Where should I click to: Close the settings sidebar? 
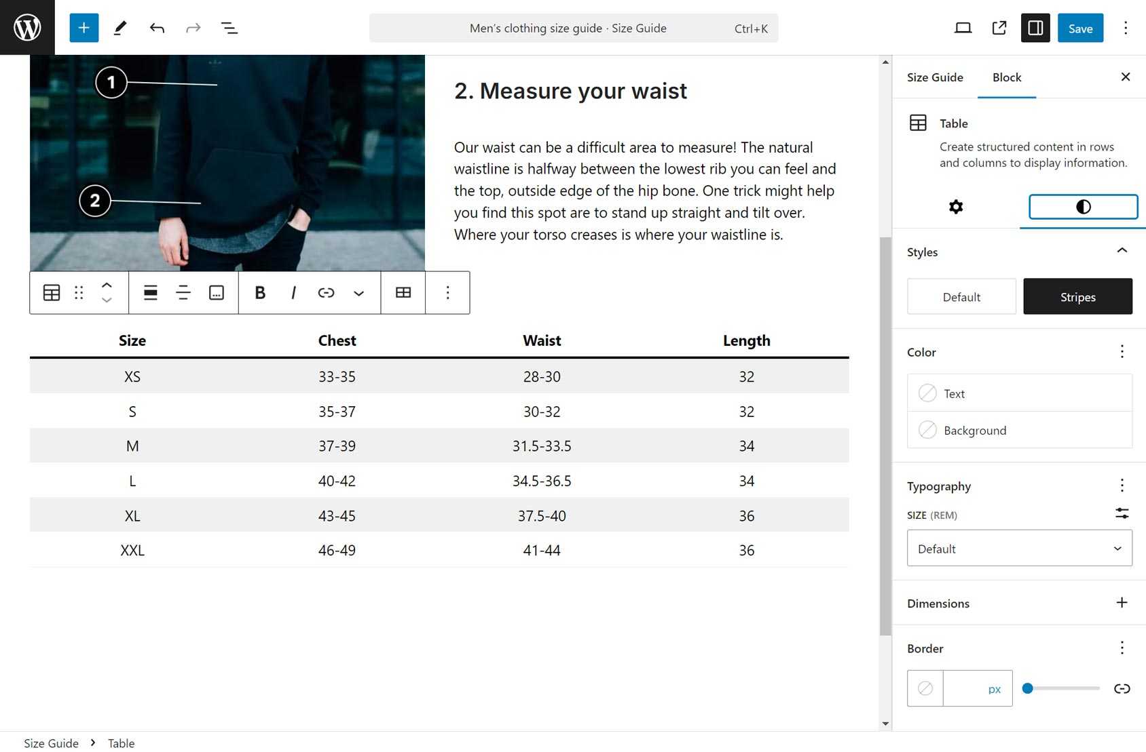click(1126, 77)
